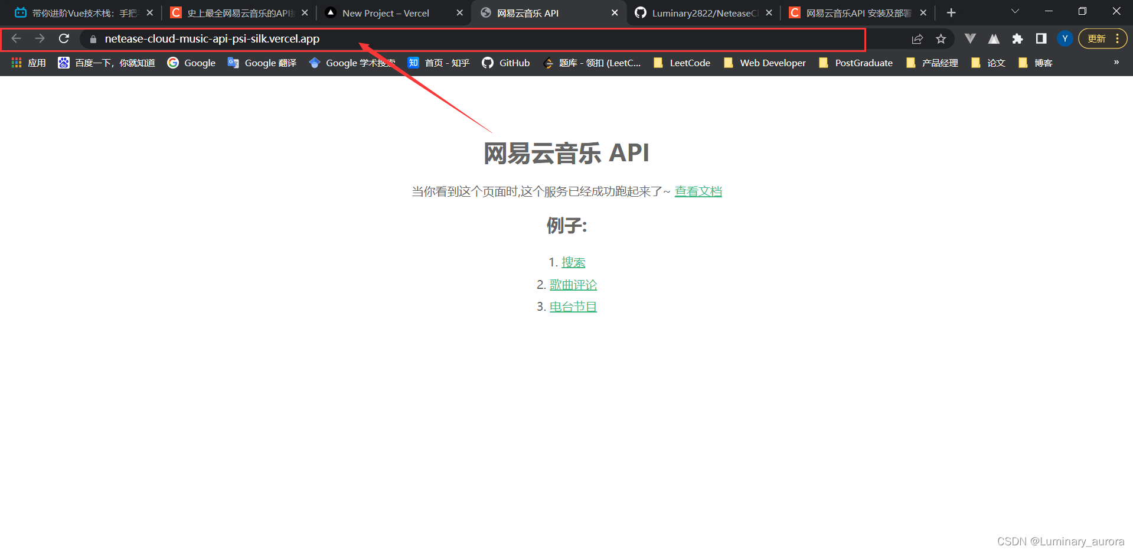The image size is (1133, 553).
Task: Reload the current page
Action: [x=64, y=39]
